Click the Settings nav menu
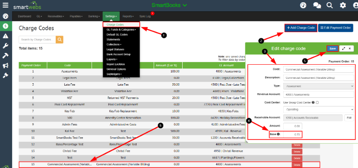This screenshot has height=168, width=358. pos(111,16)
